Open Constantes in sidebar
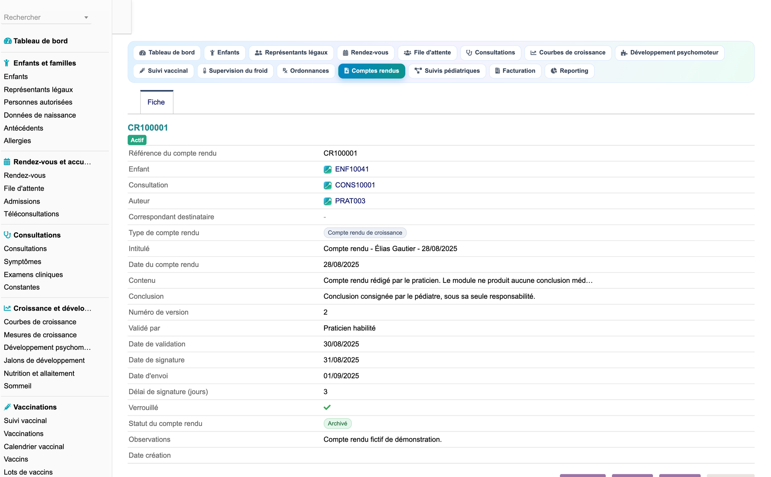771x477 pixels. pos(22,287)
